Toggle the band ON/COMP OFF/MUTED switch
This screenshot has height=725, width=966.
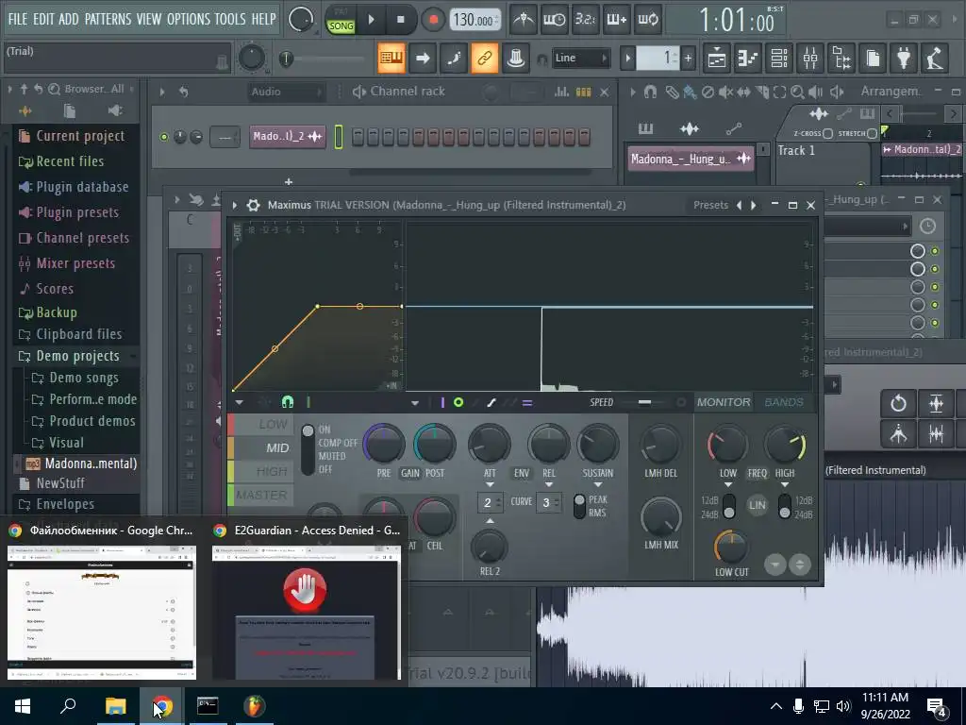pos(308,449)
